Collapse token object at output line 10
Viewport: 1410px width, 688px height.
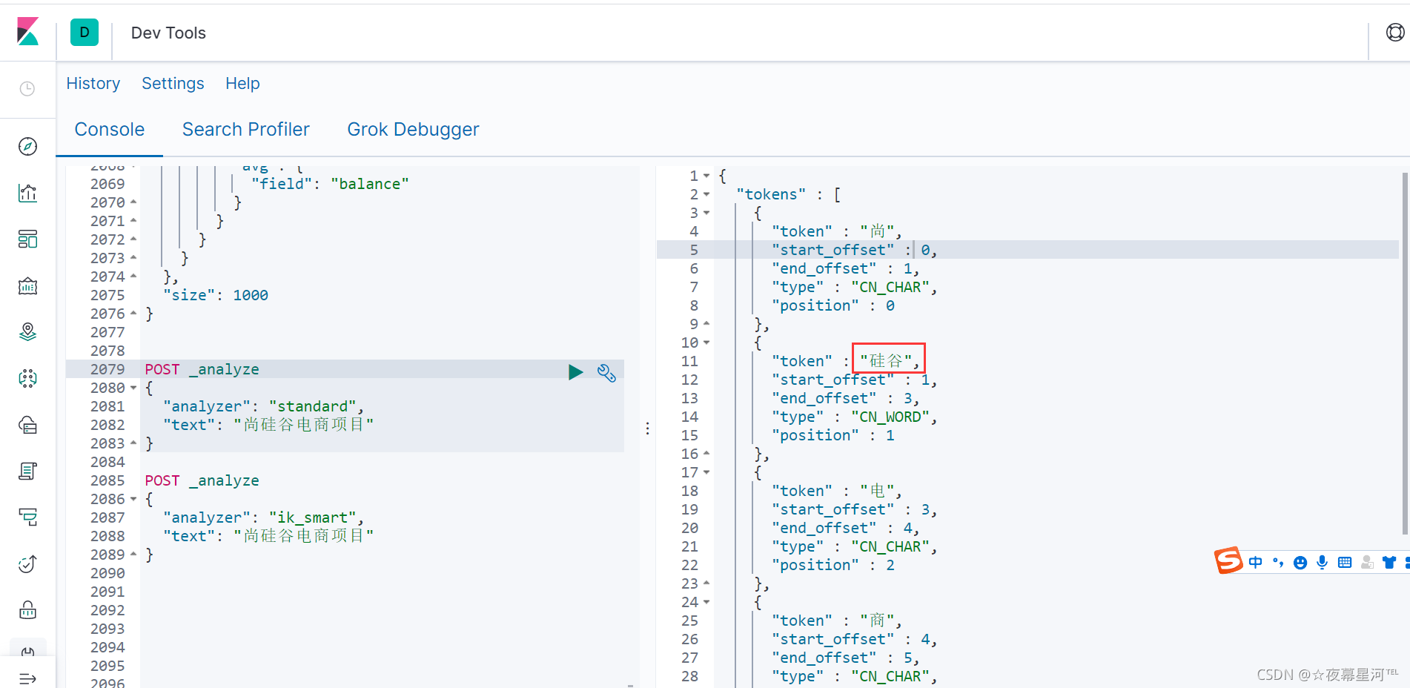pyautogui.click(x=706, y=343)
